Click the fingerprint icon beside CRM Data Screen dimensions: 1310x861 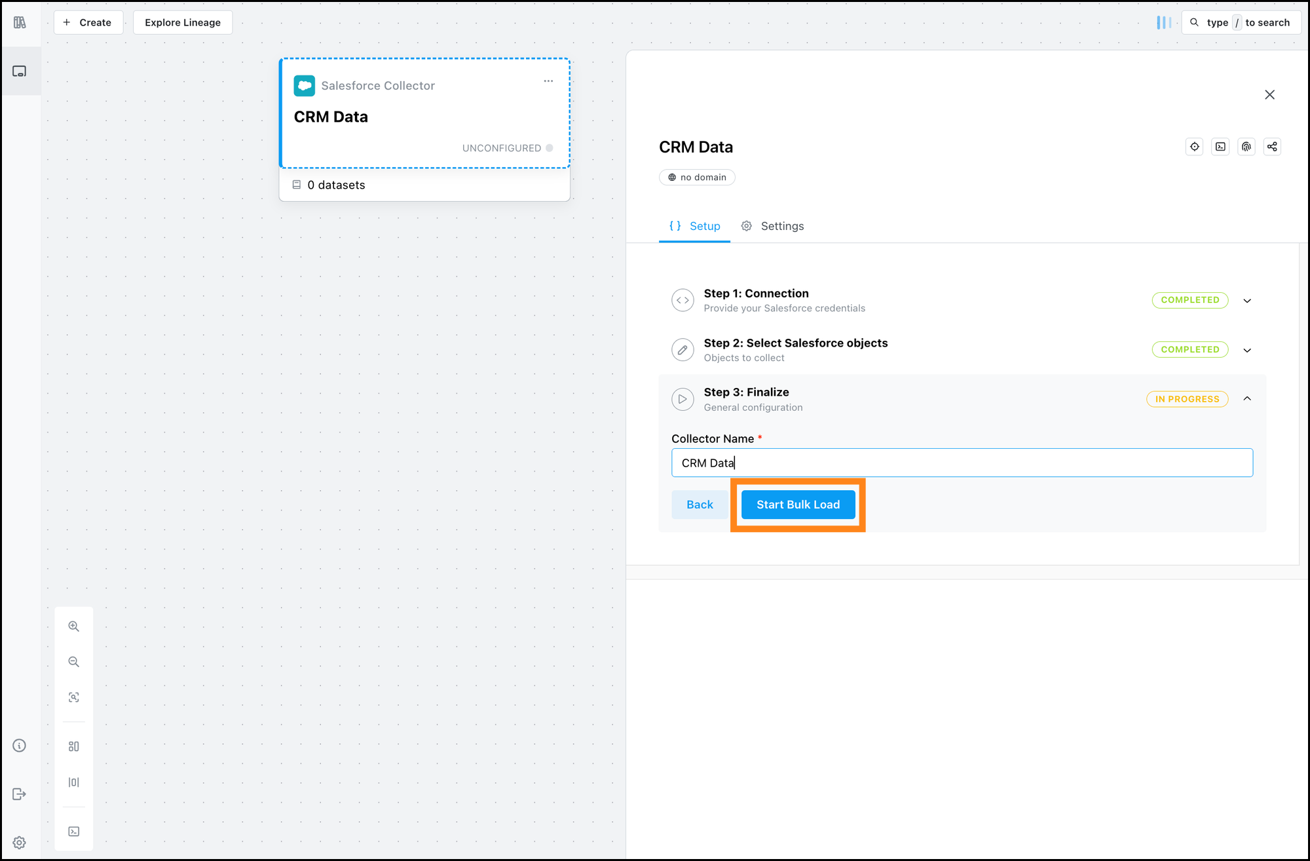[1246, 147]
